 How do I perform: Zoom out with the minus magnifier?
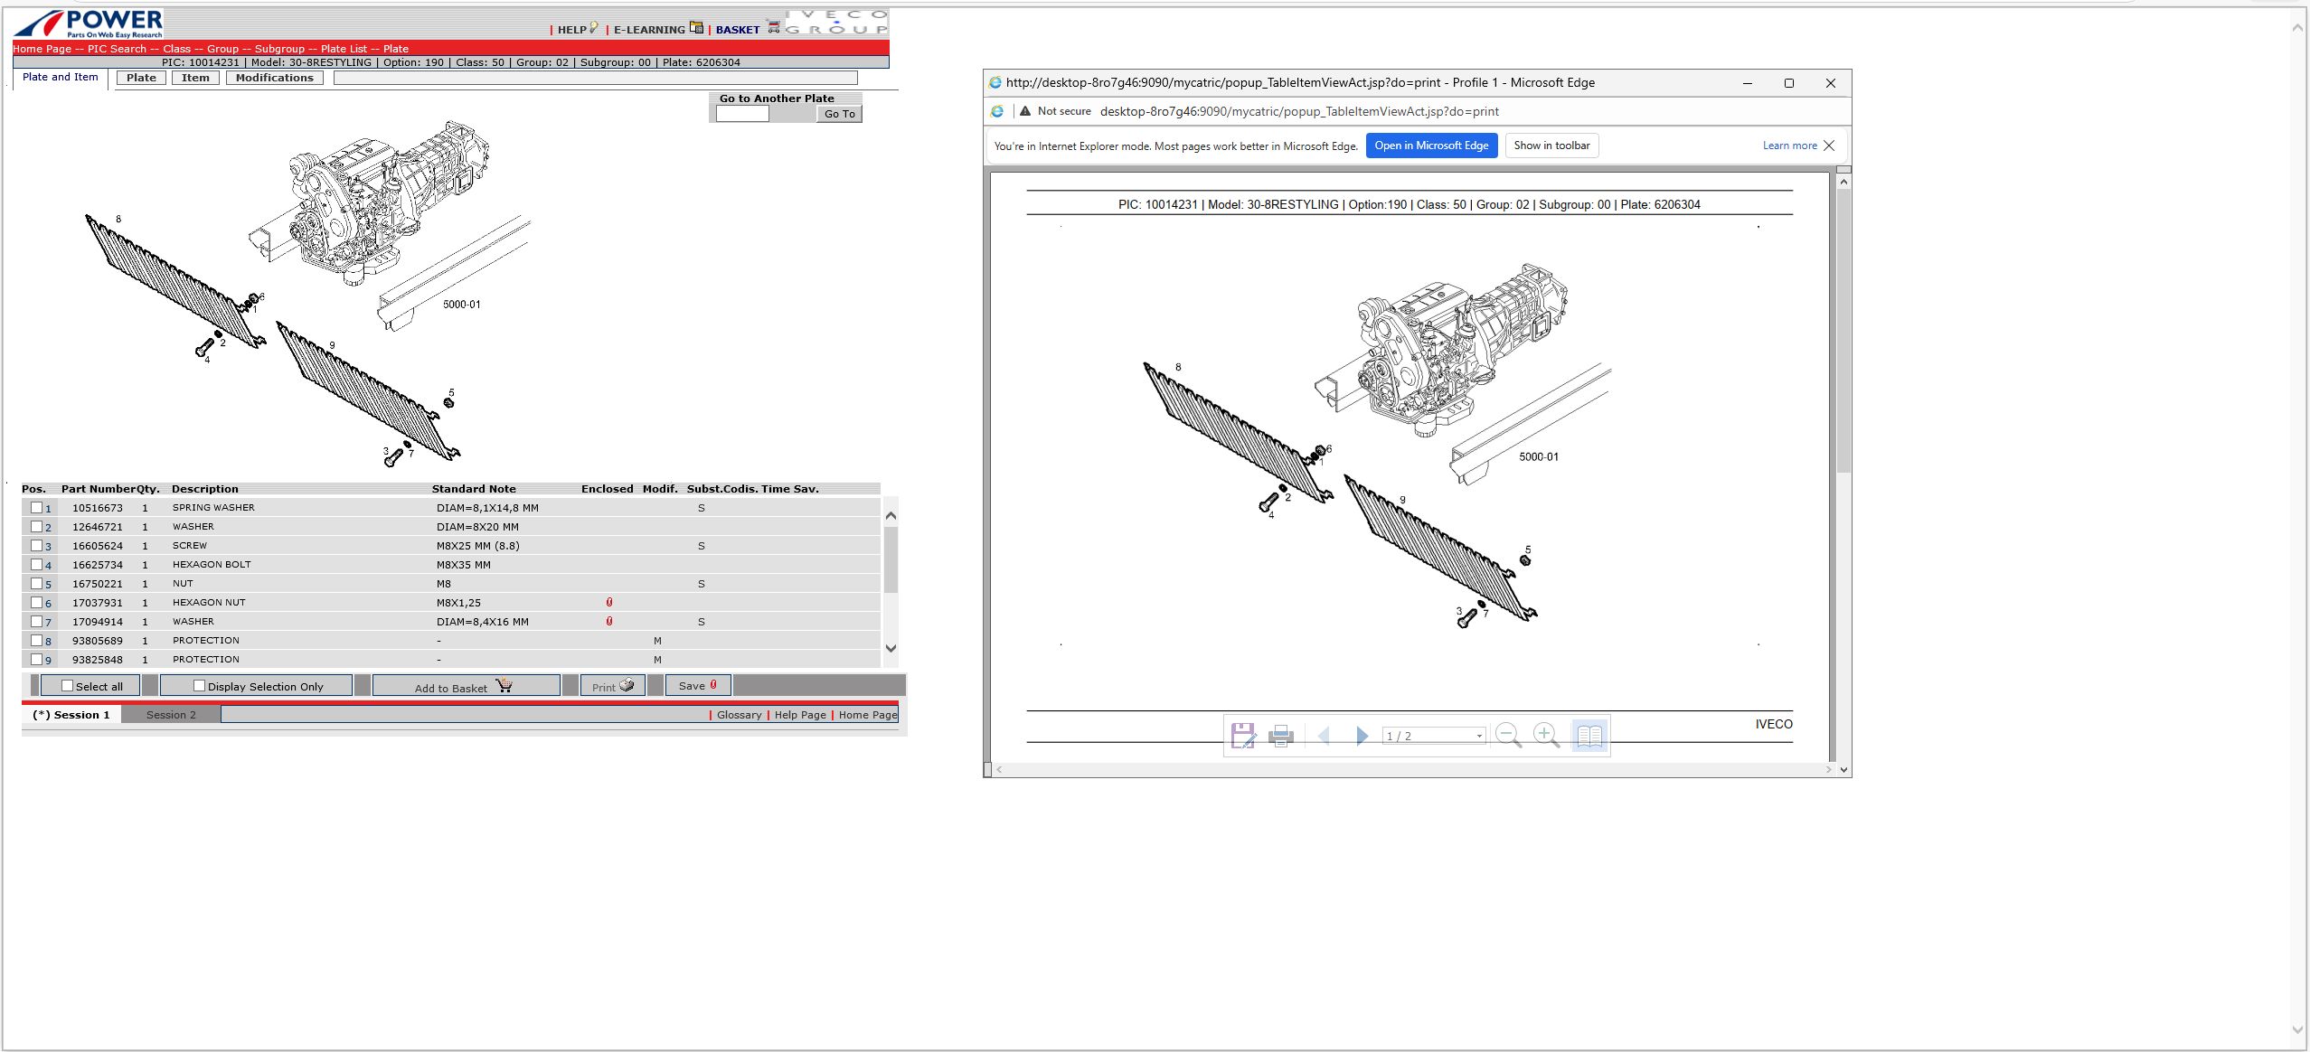click(1508, 736)
